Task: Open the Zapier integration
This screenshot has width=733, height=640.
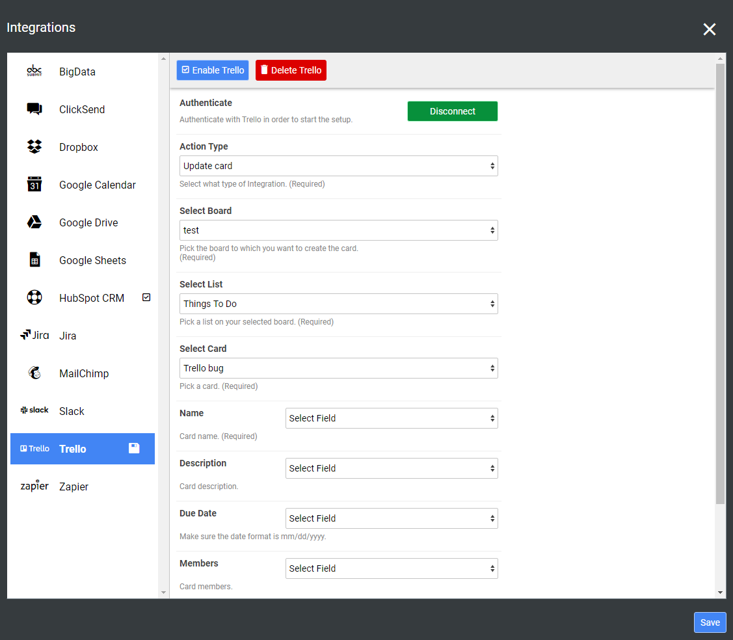Action: [x=82, y=487]
